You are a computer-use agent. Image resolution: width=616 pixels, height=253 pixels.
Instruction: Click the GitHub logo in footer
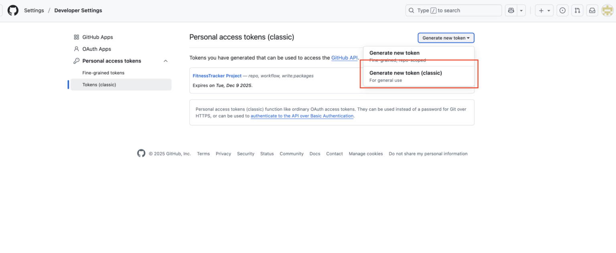point(141,154)
